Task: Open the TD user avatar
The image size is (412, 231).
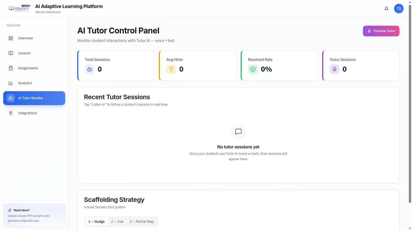Action: (x=399, y=9)
